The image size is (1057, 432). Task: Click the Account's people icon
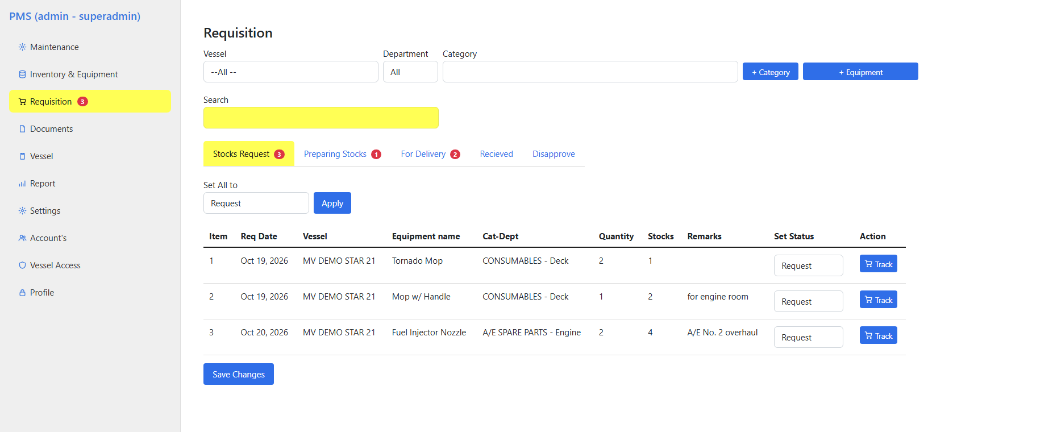(22, 238)
